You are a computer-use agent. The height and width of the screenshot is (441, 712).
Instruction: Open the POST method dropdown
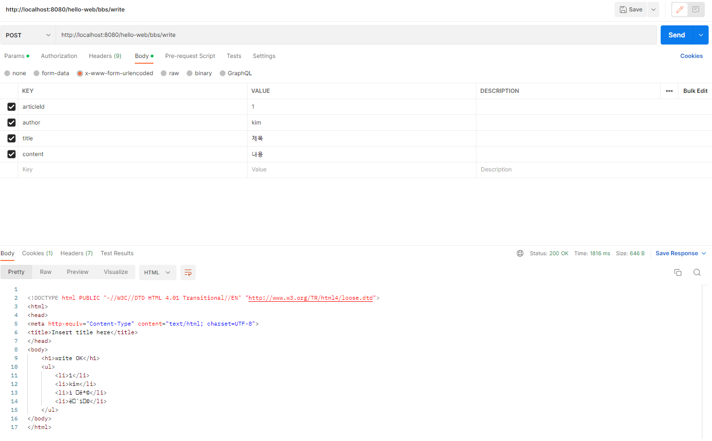(x=28, y=35)
